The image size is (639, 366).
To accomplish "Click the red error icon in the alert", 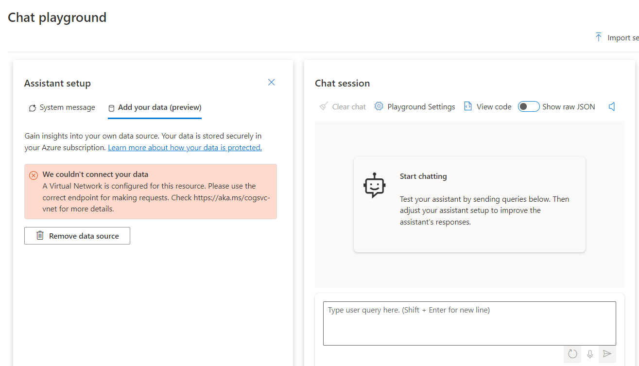I will click(x=34, y=175).
